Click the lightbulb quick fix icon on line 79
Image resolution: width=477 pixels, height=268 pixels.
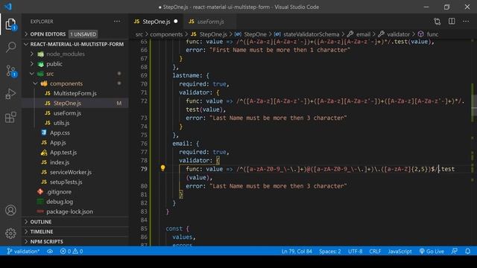click(x=162, y=168)
